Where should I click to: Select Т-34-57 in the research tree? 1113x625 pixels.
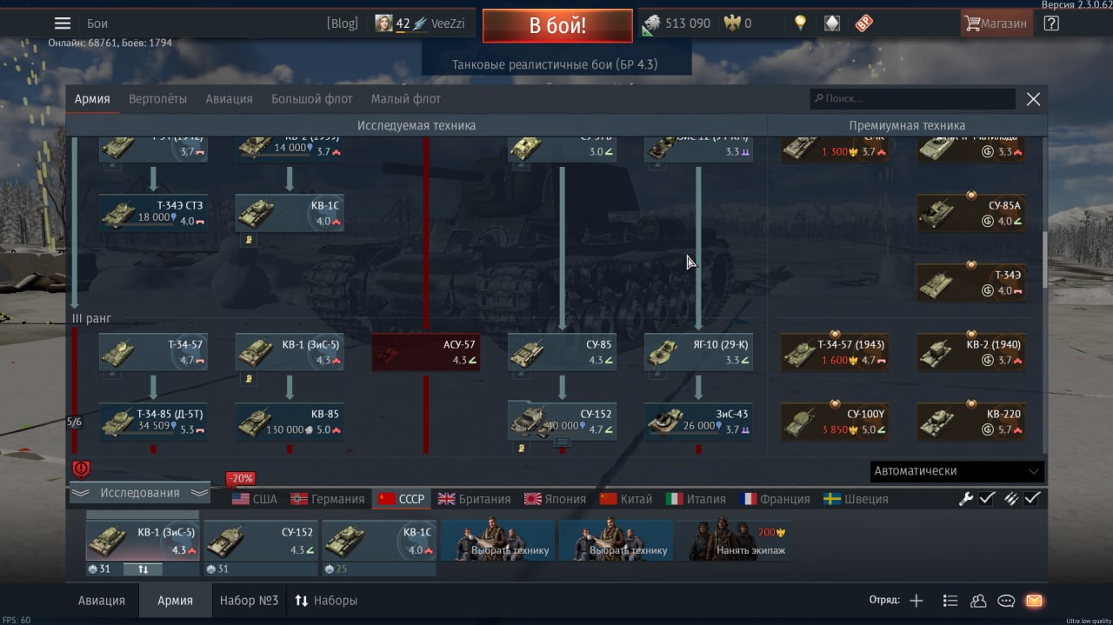153,352
